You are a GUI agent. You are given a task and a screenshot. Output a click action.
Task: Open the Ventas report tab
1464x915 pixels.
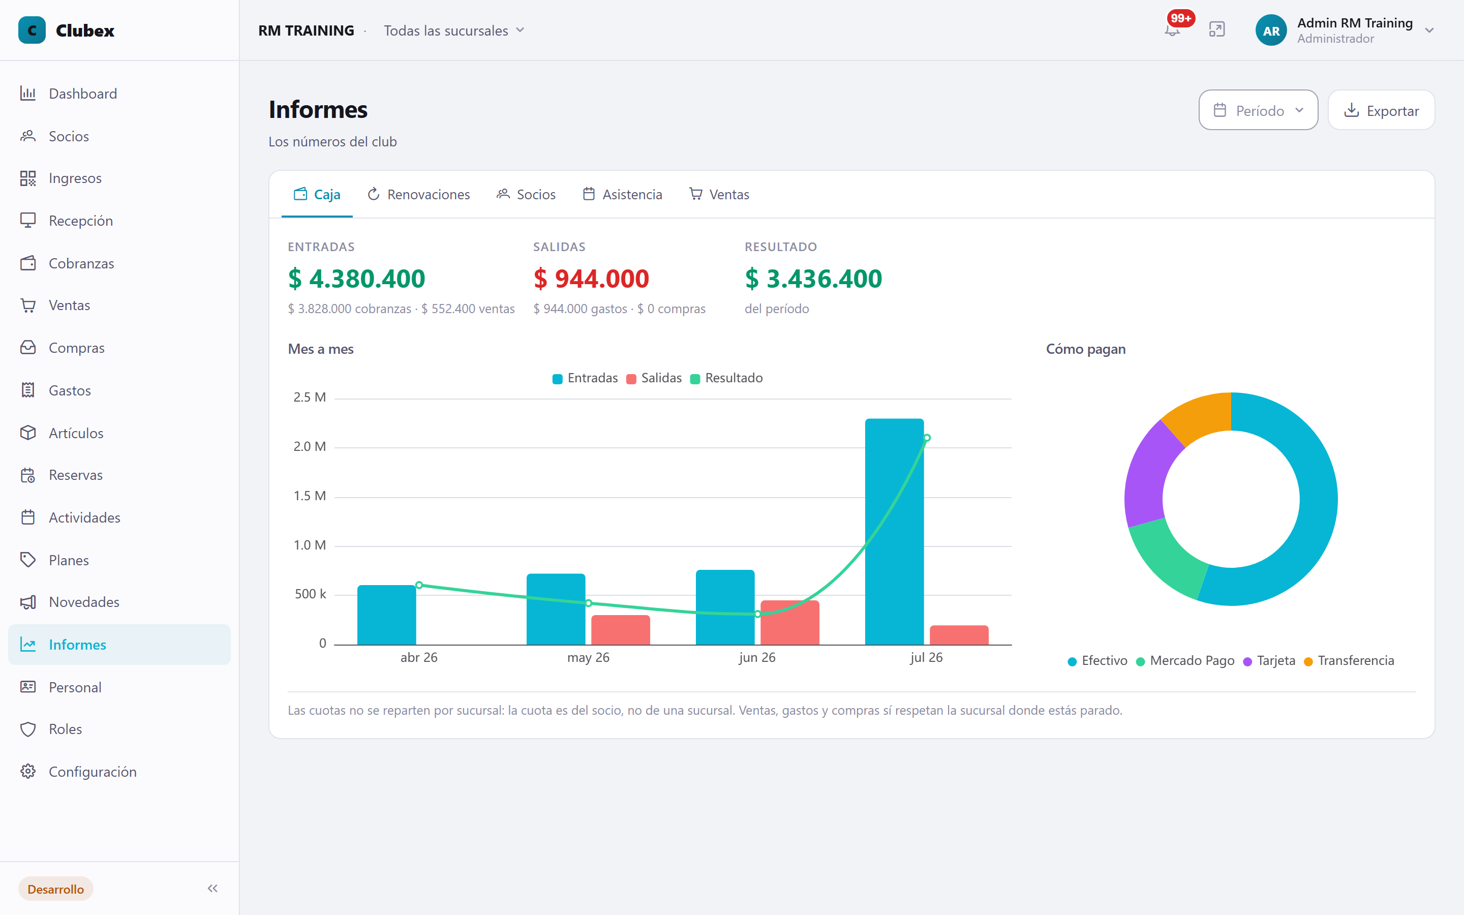(719, 194)
